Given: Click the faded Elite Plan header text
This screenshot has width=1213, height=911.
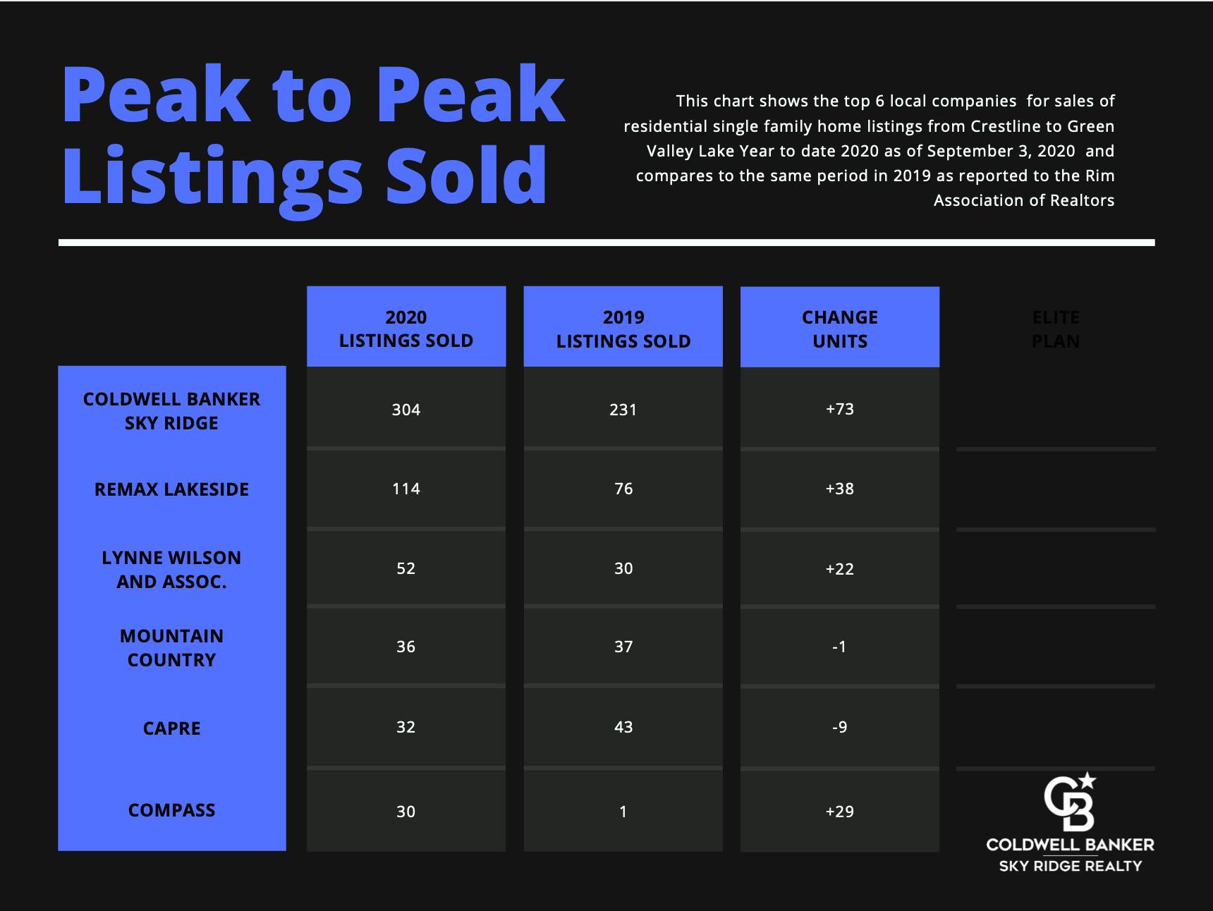Looking at the screenshot, I should point(1055,329).
